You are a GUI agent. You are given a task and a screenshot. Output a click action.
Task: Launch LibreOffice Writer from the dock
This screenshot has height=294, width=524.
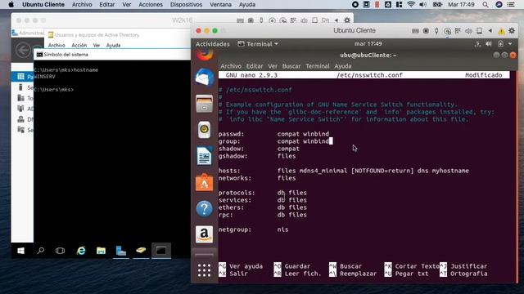point(204,156)
